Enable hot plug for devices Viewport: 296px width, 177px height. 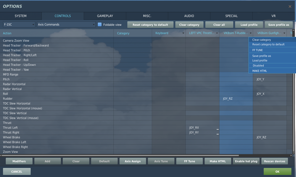click(246, 161)
